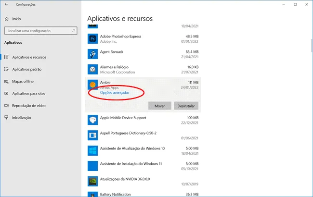Screen dimensions: 313x197
Task: Select Alarmes e Relógio entry name
Action: (114, 67)
